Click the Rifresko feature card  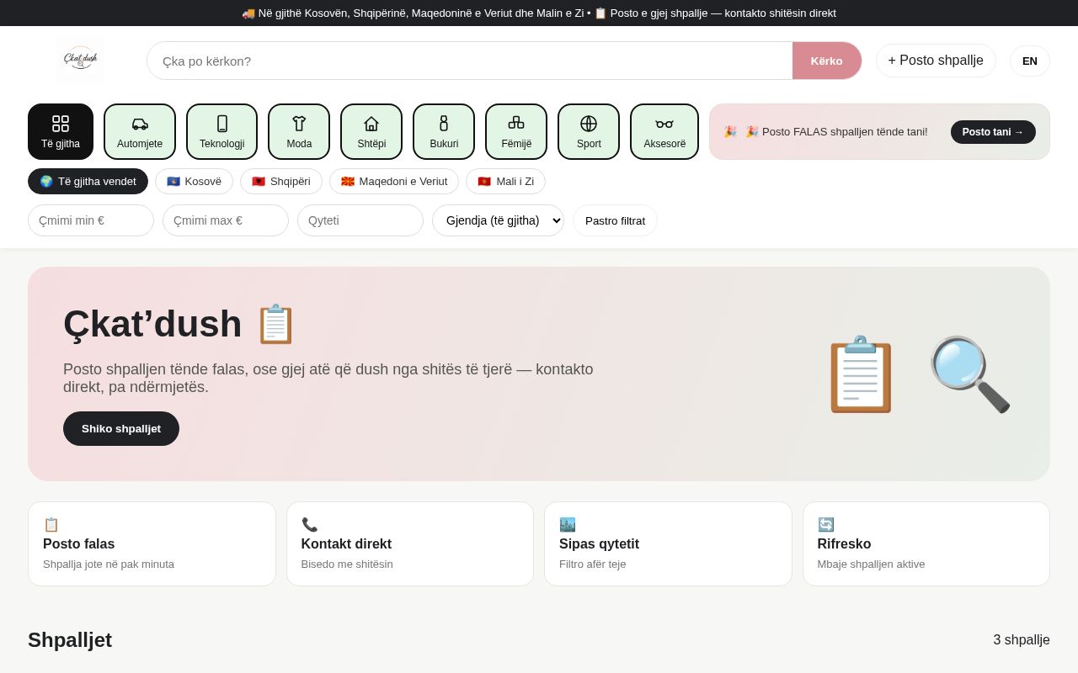(926, 543)
